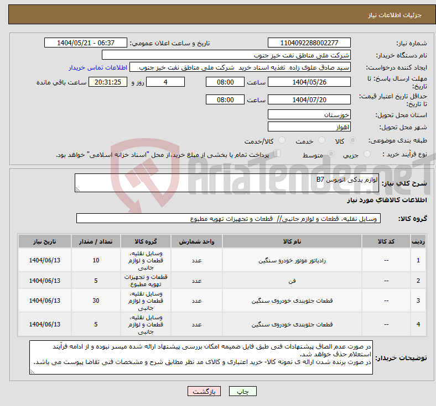Click the بازگشت (back) button
The height and width of the screenshot is (406, 436).
pyautogui.click(x=204, y=391)
